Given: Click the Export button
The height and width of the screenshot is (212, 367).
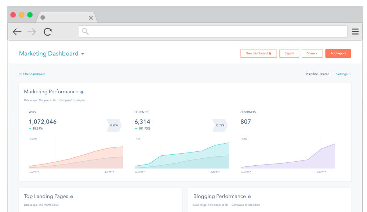Looking at the screenshot, I should (x=289, y=53).
